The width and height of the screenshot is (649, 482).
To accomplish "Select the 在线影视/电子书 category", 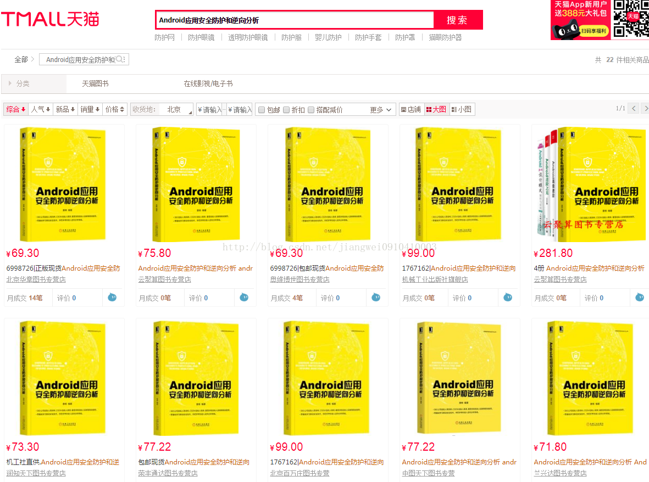I will tap(208, 83).
